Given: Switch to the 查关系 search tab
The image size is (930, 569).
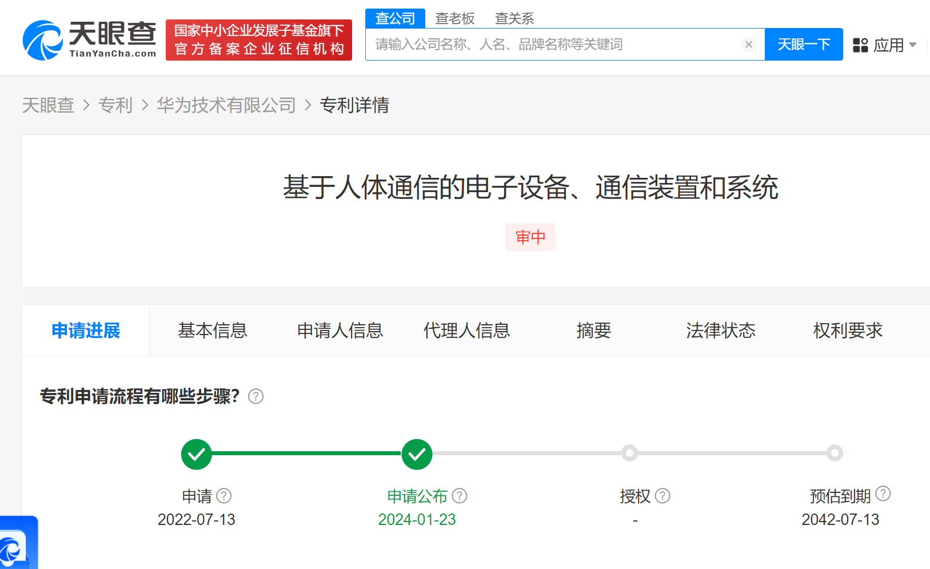Looking at the screenshot, I should click(x=514, y=18).
